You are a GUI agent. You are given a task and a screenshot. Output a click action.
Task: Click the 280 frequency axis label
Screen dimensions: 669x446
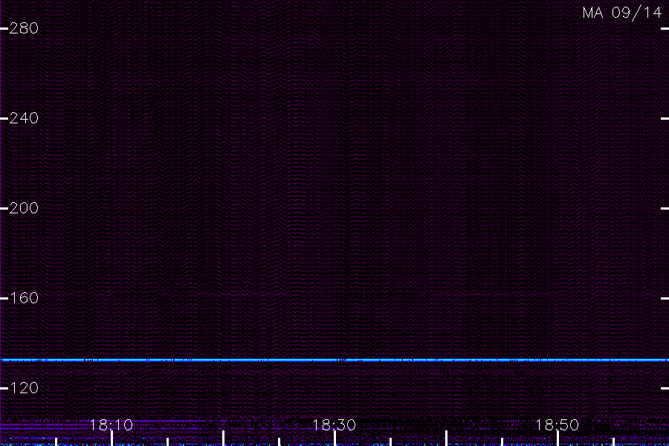[24, 28]
